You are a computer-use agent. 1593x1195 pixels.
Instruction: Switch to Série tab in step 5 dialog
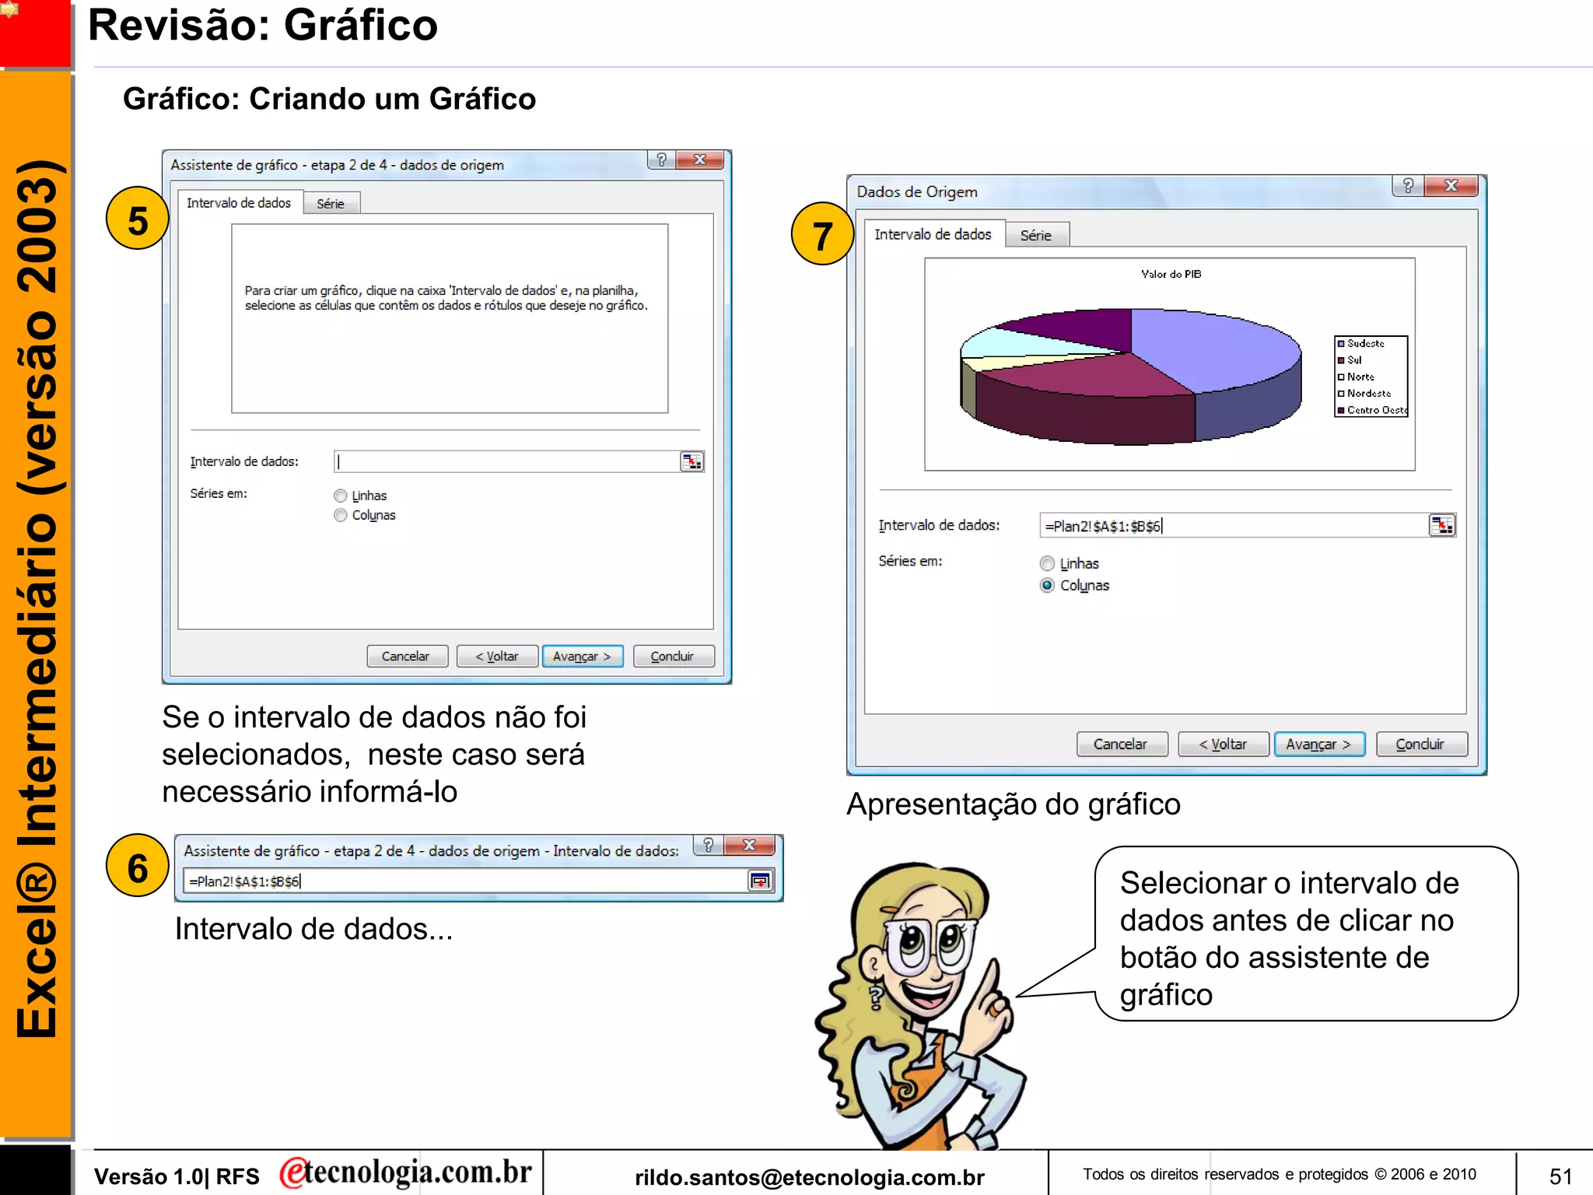[331, 203]
